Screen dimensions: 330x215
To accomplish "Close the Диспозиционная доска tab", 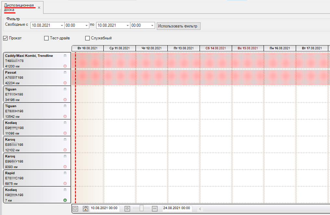I will coord(39,7).
